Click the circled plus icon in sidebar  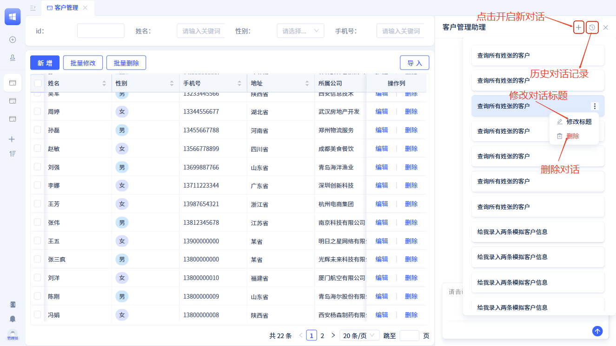[13, 39]
